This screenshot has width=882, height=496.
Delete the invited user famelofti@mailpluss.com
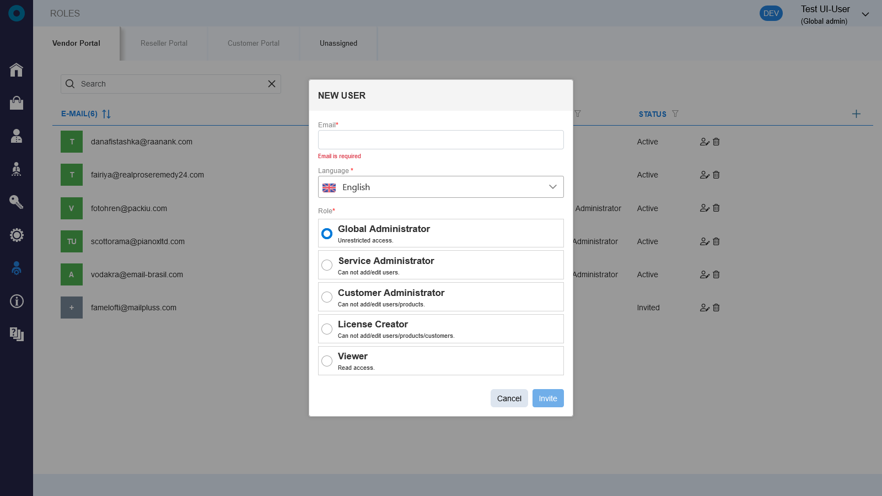[x=716, y=308]
